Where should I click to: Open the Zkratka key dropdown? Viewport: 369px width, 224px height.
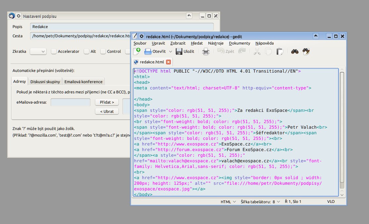(x=38, y=51)
